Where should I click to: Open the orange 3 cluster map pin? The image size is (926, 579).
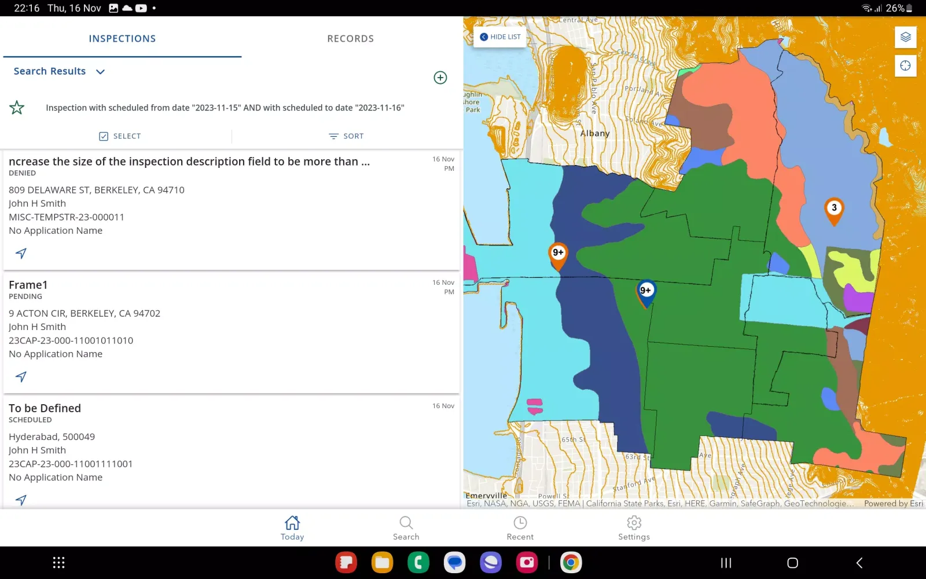[x=833, y=210]
